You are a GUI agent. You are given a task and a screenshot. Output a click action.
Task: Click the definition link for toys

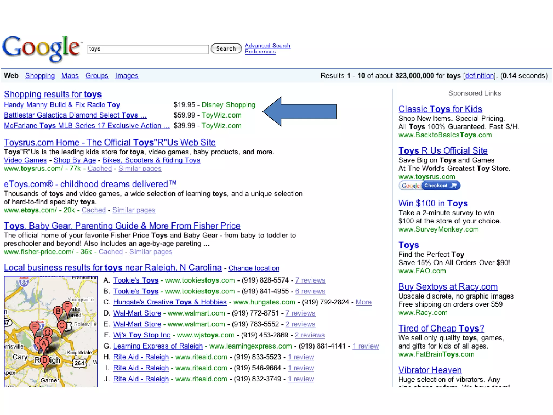(x=479, y=76)
